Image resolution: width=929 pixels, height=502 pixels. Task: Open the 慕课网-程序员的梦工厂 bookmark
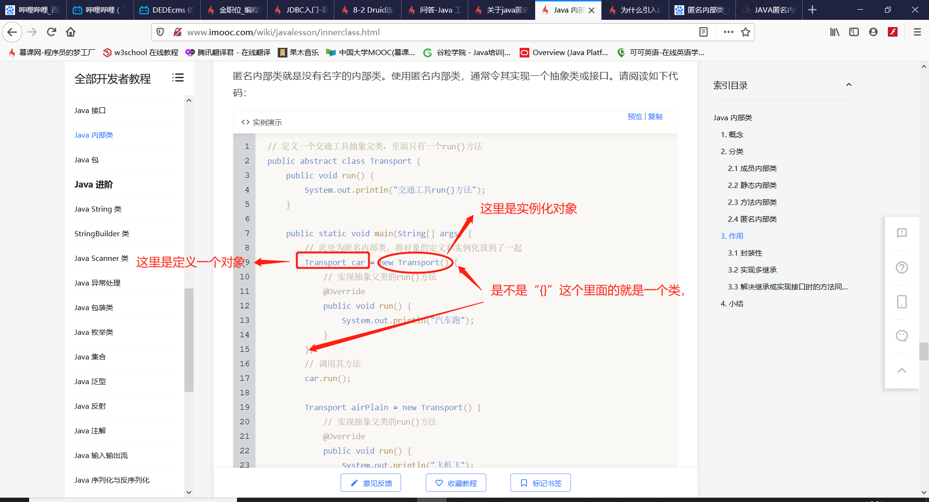tap(52, 52)
